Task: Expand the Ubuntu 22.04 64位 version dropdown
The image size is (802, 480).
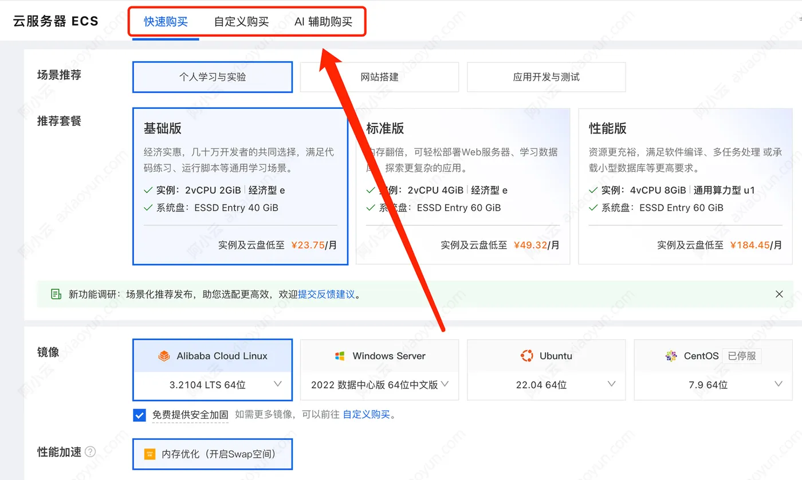Action: point(546,385)
